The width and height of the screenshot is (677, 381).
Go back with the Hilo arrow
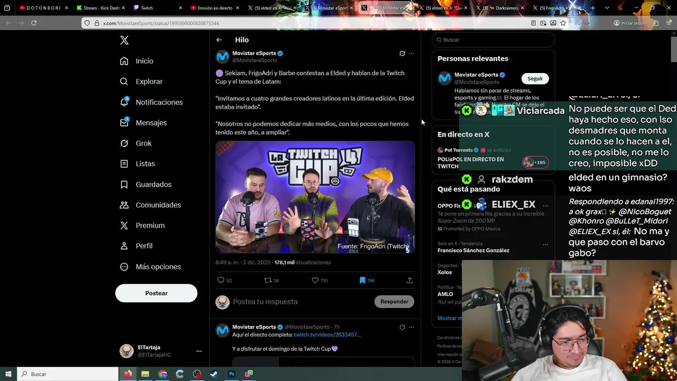pos(219,40)
